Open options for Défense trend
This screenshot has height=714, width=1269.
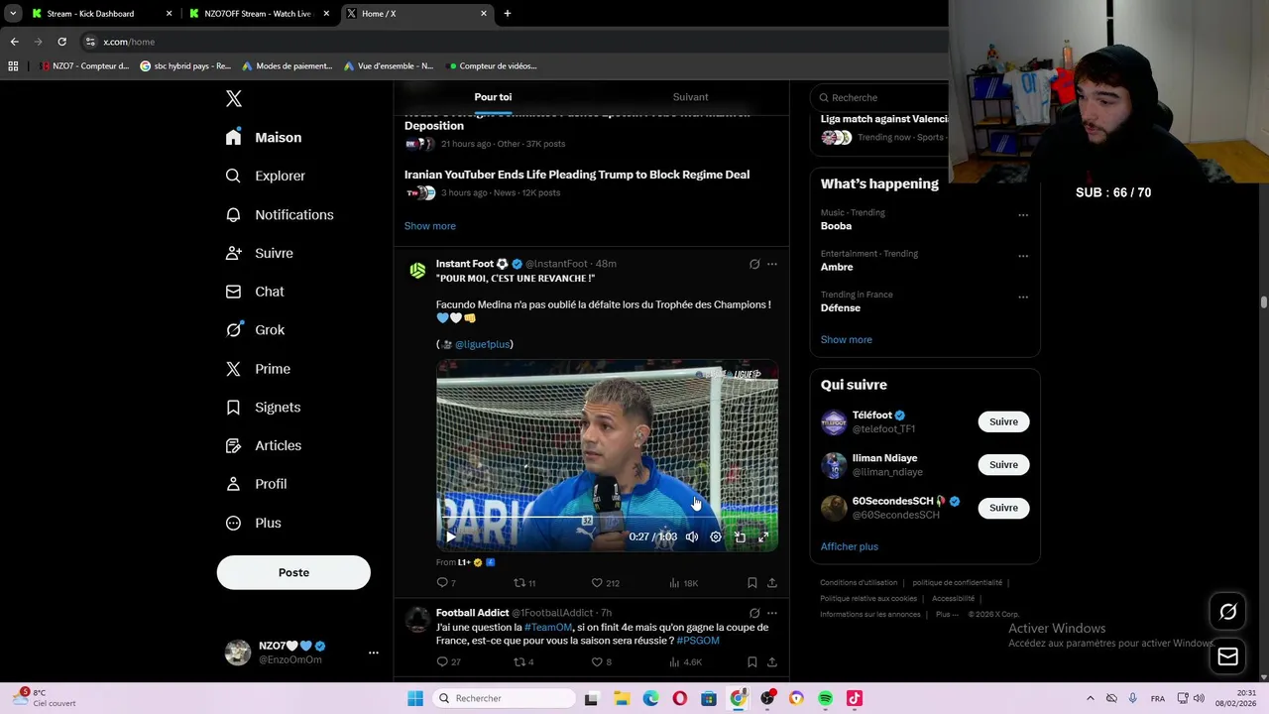click(x=1023, y=297)
